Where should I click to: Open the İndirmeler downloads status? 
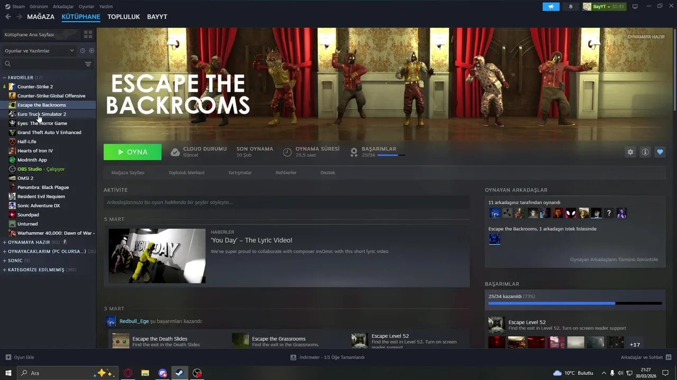[327, 357]
